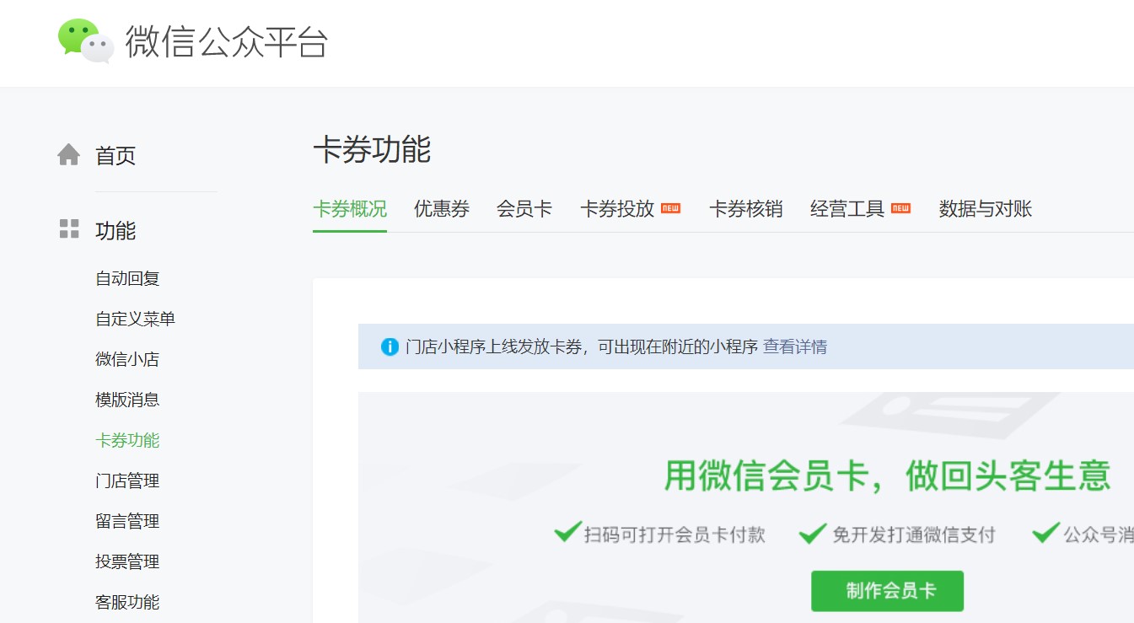The image size is (1134, 623).
Task: Navigate to 门店管理 in sidebar
Action: tap(127, 481)
